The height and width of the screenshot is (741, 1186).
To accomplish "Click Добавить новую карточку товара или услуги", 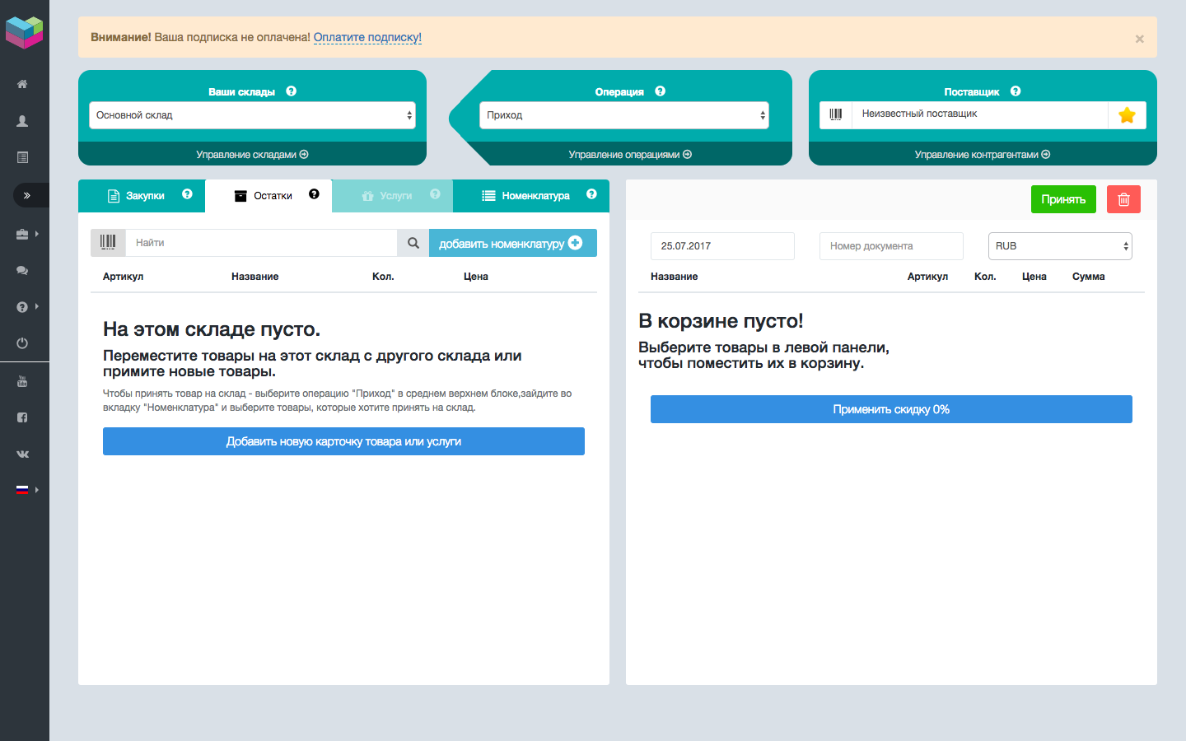I will (x=343, y=441).
